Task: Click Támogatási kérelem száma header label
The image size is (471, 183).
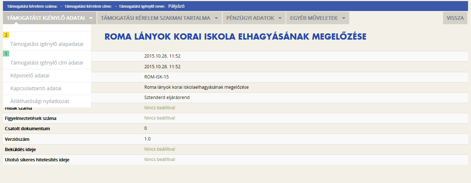Action: pyautogui.click(x=32, y=6)
